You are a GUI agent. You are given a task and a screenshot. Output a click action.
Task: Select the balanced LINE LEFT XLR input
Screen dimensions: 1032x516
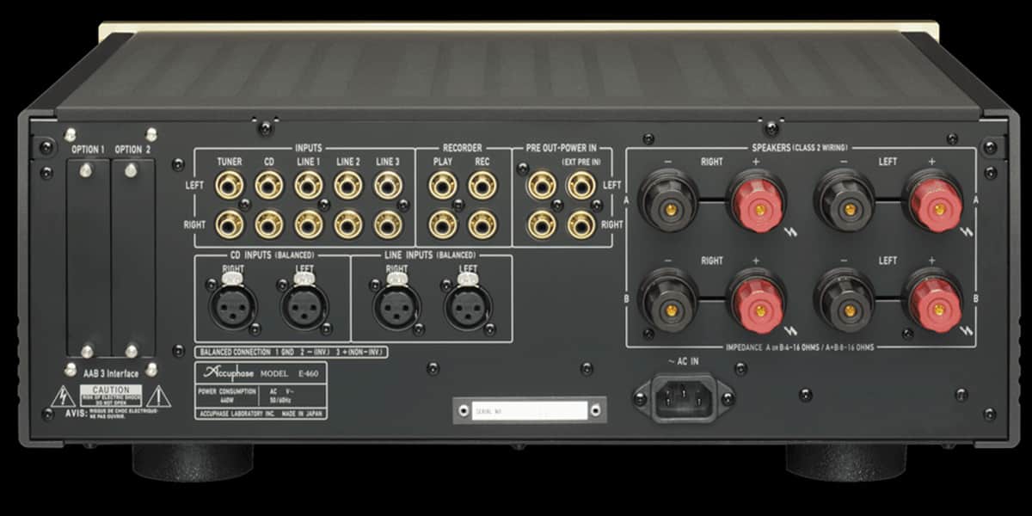click(469, 306)
